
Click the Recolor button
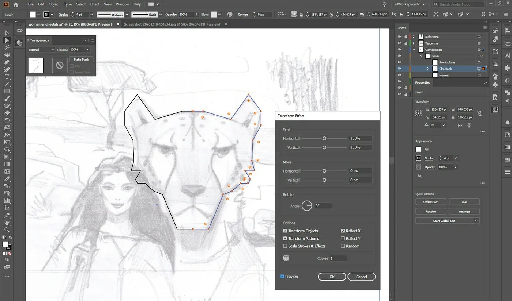[431, 212]
